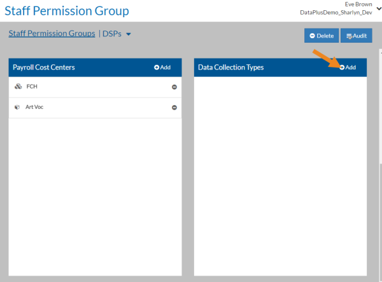Remove the FCH cost center
382x282 pixels.
coord(174,87)
